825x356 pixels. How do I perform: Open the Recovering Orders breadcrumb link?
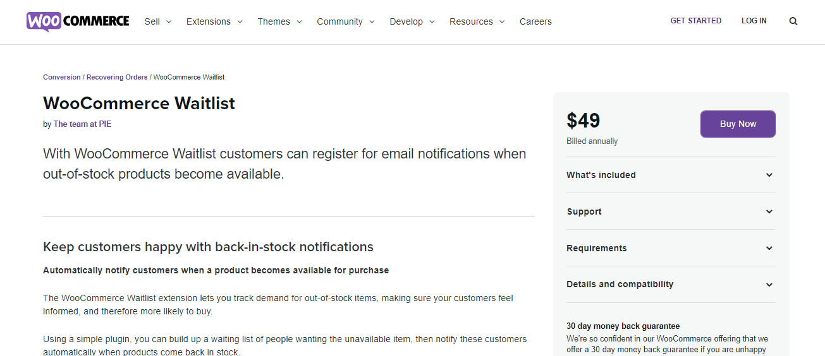pos(117,77)
